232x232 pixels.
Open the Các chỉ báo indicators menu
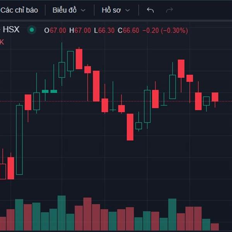19,10
